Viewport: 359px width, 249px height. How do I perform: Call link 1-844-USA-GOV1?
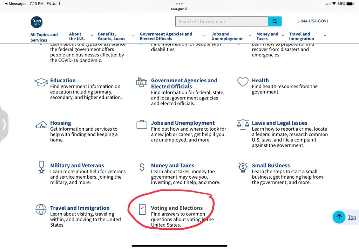(312, 21)
